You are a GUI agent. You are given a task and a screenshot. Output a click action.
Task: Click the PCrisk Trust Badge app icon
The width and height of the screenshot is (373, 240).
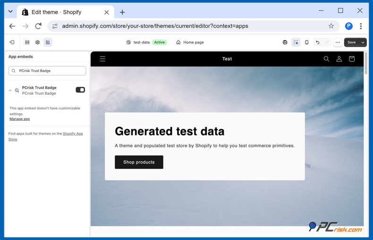[x=17, y=91]
